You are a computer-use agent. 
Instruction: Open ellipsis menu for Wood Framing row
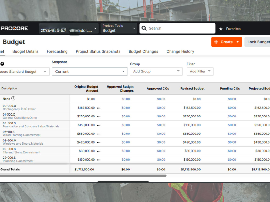pos(99,134)
